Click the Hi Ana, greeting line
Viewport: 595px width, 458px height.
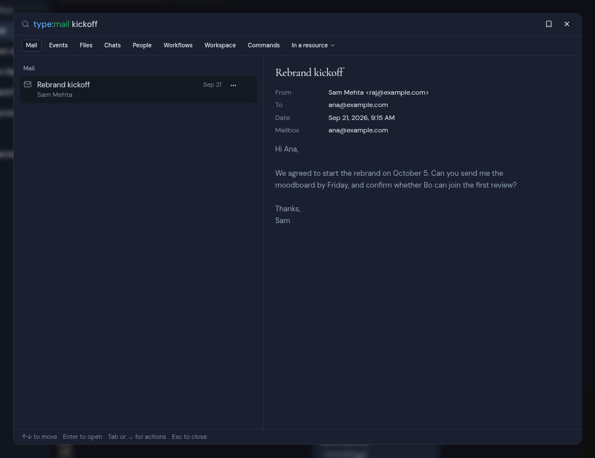pyautogui.click(x=287, y=149)
